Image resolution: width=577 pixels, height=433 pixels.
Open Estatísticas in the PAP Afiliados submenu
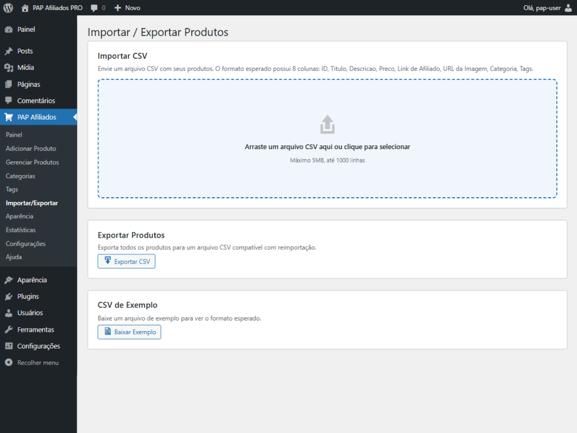(x=20, y=229)
